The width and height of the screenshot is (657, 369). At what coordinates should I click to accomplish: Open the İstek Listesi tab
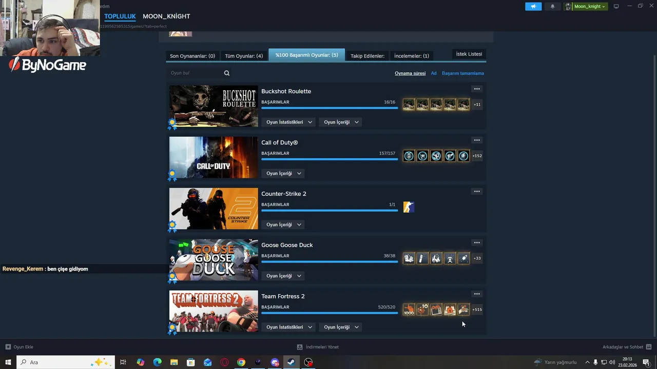(x=469, y=54)
